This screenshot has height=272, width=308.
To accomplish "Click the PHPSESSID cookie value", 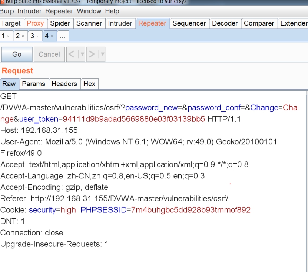I will (191, 210).
